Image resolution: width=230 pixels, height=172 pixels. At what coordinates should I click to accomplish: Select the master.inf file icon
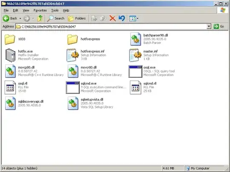[x=135, y=55]
